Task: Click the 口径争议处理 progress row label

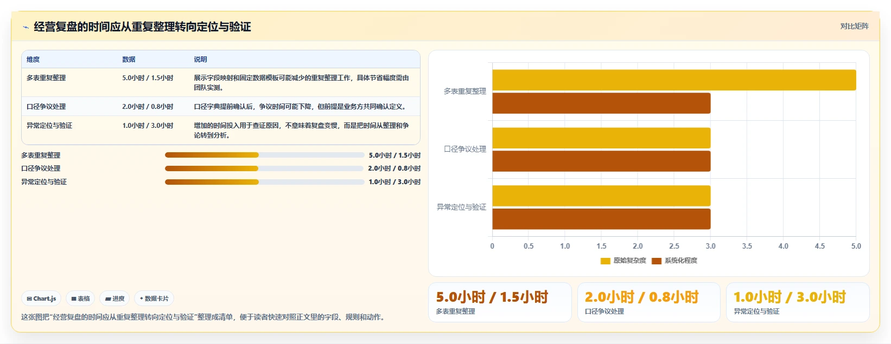Action: pyautogui.click(x=41, y=168)
